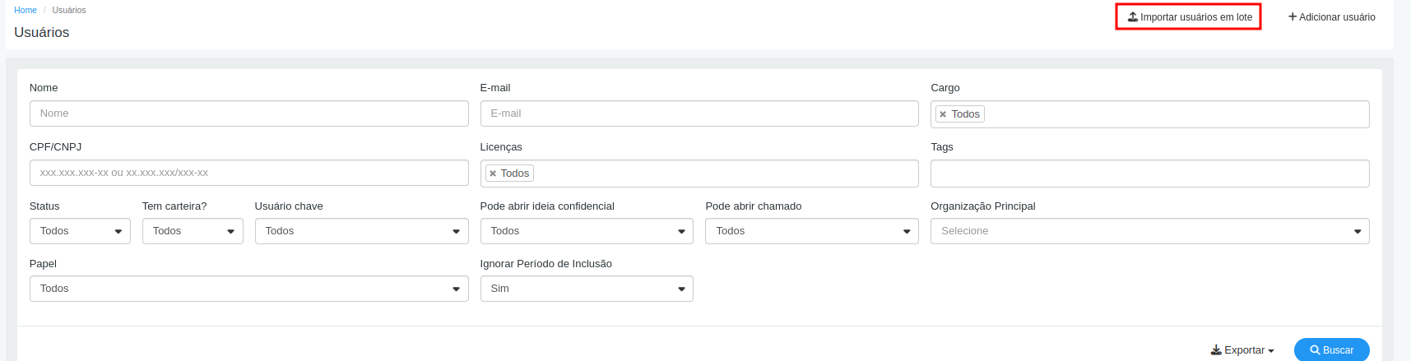Focus the Nome input field
1411x361 pixels.
coord(248,113)
